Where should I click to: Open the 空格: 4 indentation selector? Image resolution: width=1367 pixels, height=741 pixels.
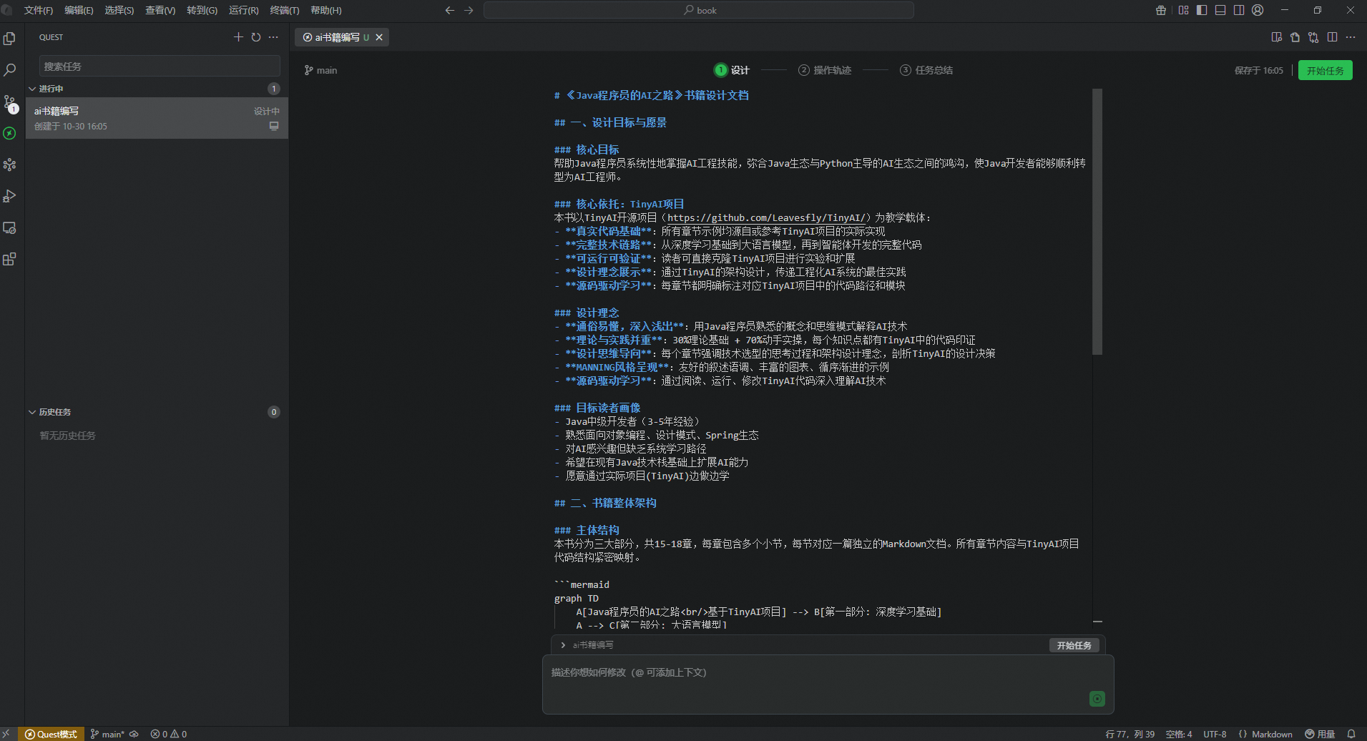(1179, 734)
